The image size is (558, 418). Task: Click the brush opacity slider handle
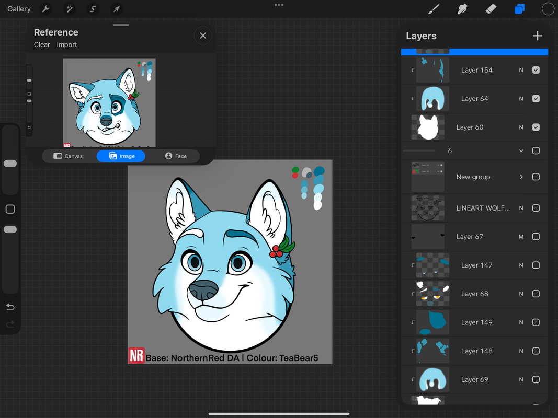(x=10, y=229)
